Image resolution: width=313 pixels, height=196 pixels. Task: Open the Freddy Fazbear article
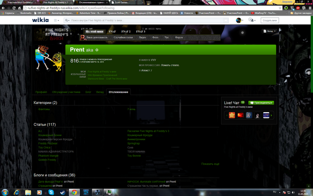[x=48, y=144]
